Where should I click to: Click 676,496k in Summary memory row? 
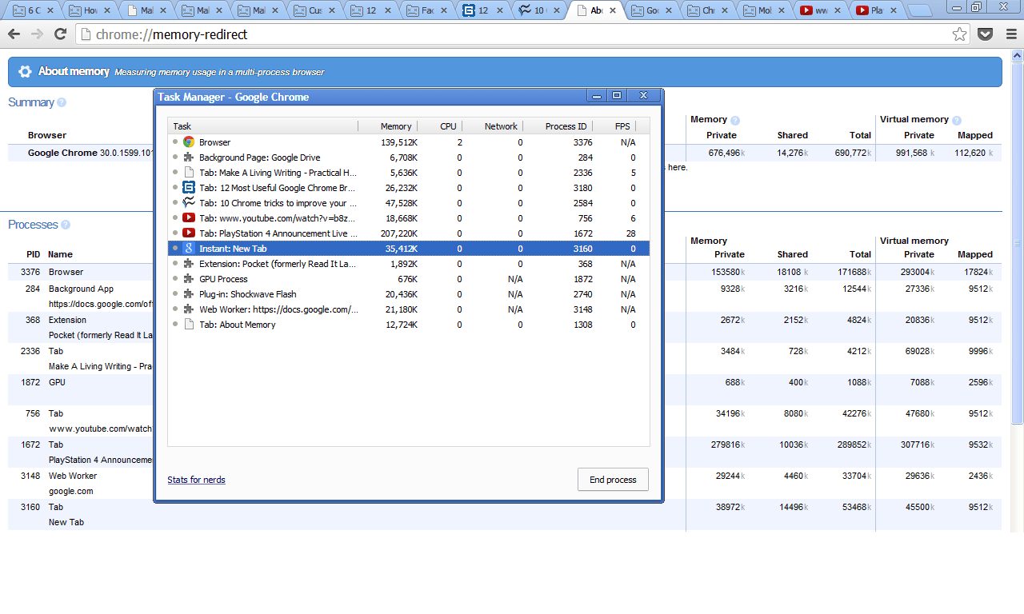[x=725, y=153]
